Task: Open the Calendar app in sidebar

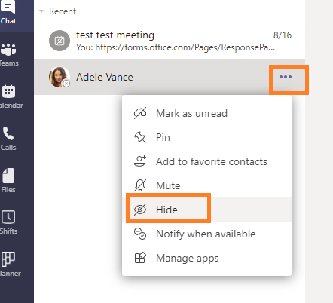Action: click(9, 97)
